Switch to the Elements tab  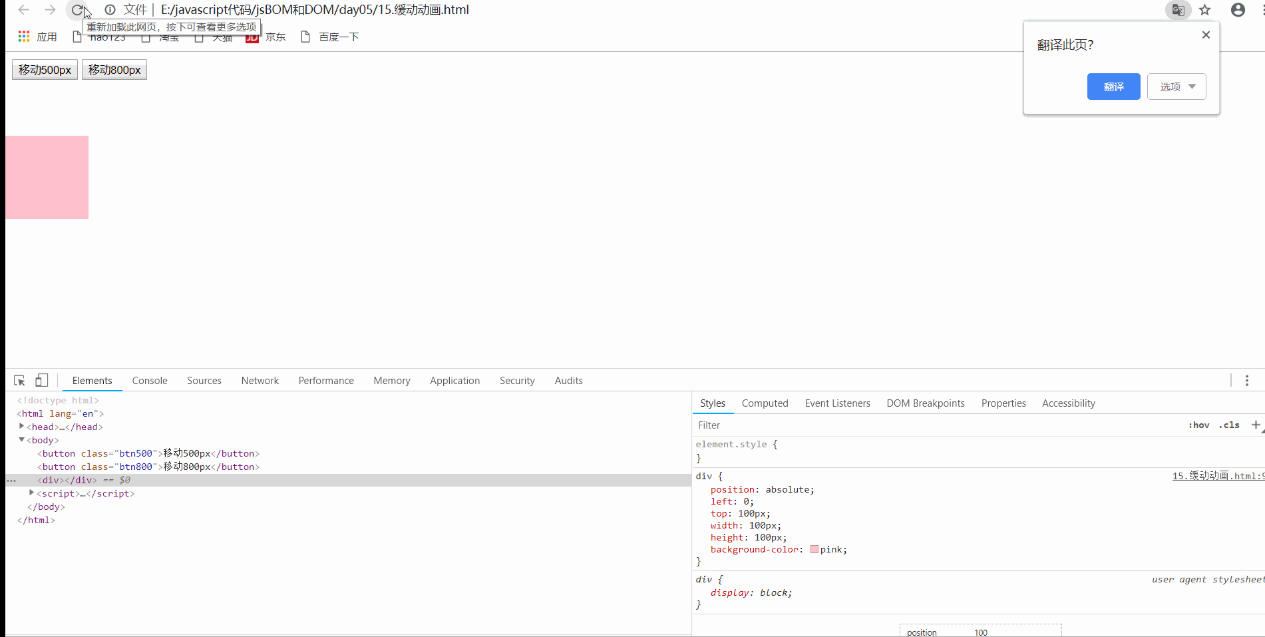tap(92, 381)
